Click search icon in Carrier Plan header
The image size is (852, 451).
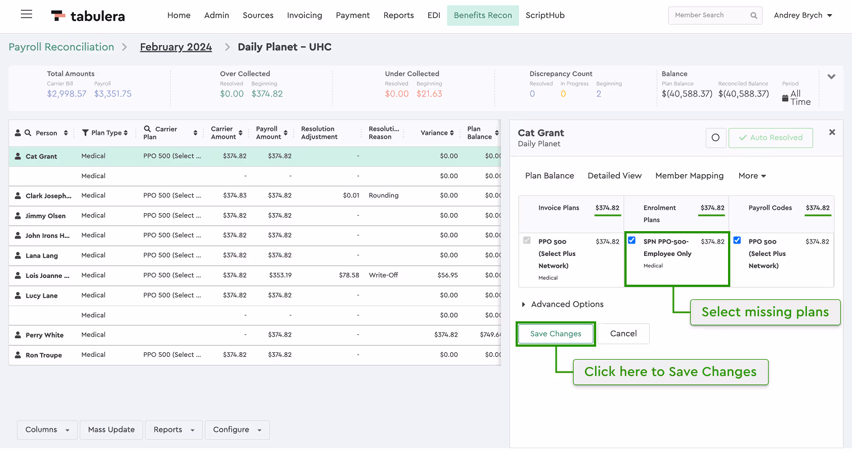pyautogui.click(x=147, y=129)
